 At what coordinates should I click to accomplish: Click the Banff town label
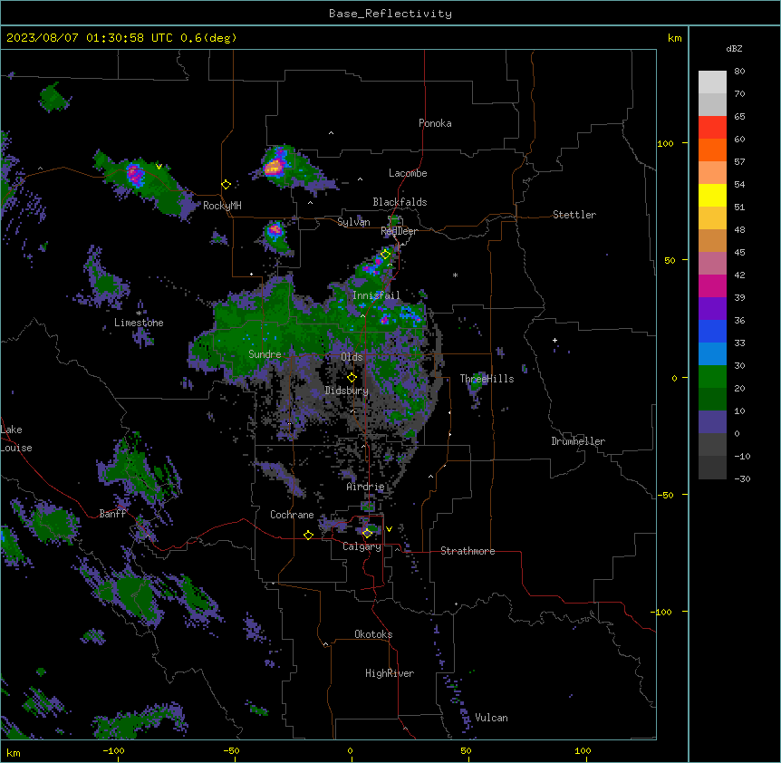[112, 514]
